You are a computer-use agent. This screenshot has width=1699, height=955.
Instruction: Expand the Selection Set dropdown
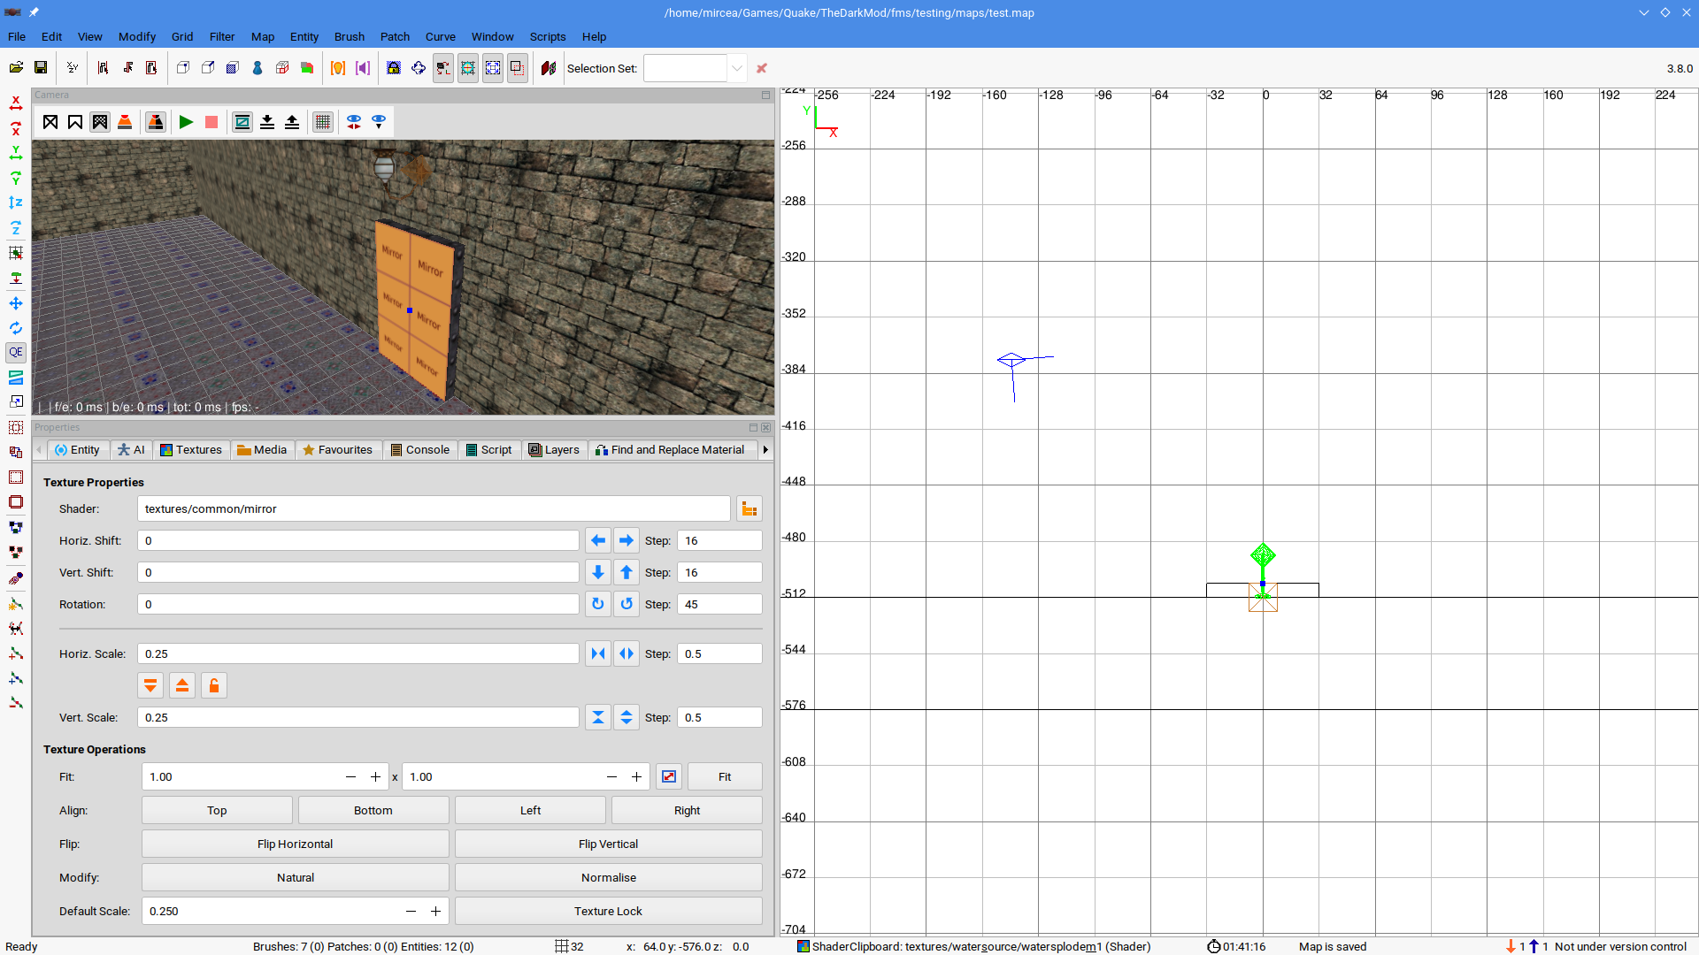pyautogui.click(x=736, y=68)
